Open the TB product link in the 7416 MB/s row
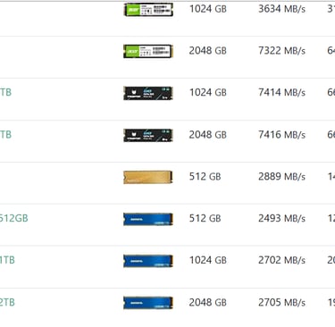335x327 pixels. pyautogui.click(x=5, y=135)
